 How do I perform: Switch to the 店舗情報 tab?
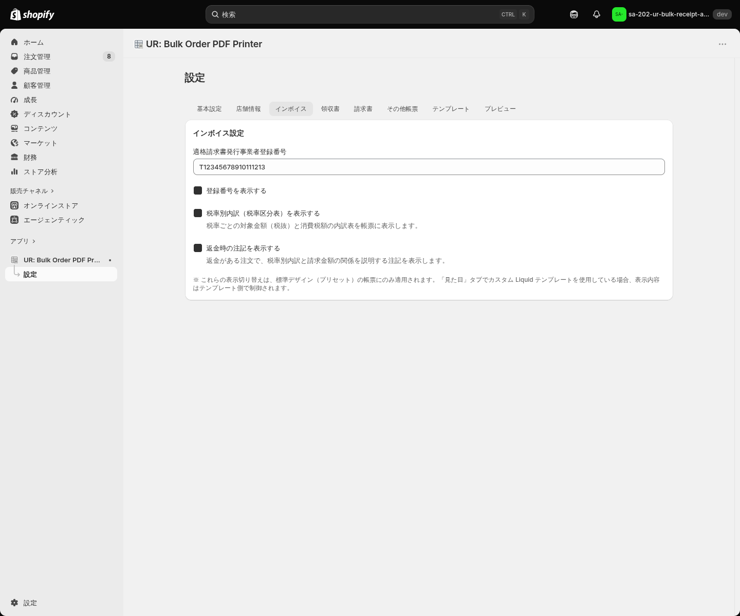point(248,109)
